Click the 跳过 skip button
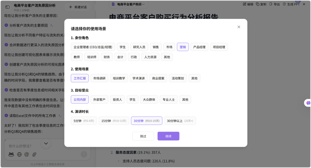Viewport: 311px width, 168px height. 143,136
